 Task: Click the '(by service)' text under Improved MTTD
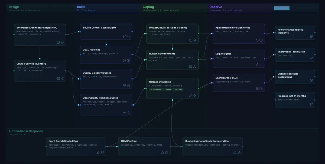click(x=285, y=55)
